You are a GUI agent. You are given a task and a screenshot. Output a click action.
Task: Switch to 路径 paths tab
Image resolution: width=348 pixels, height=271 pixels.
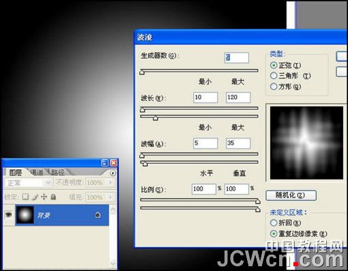click(x=57, y=173)
